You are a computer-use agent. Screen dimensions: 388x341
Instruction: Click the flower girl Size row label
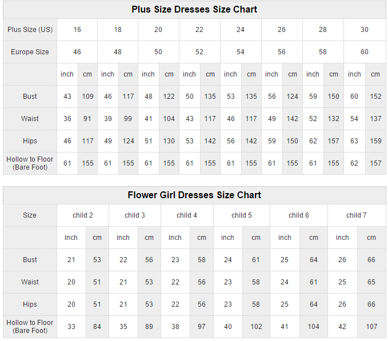coord(30,215)
